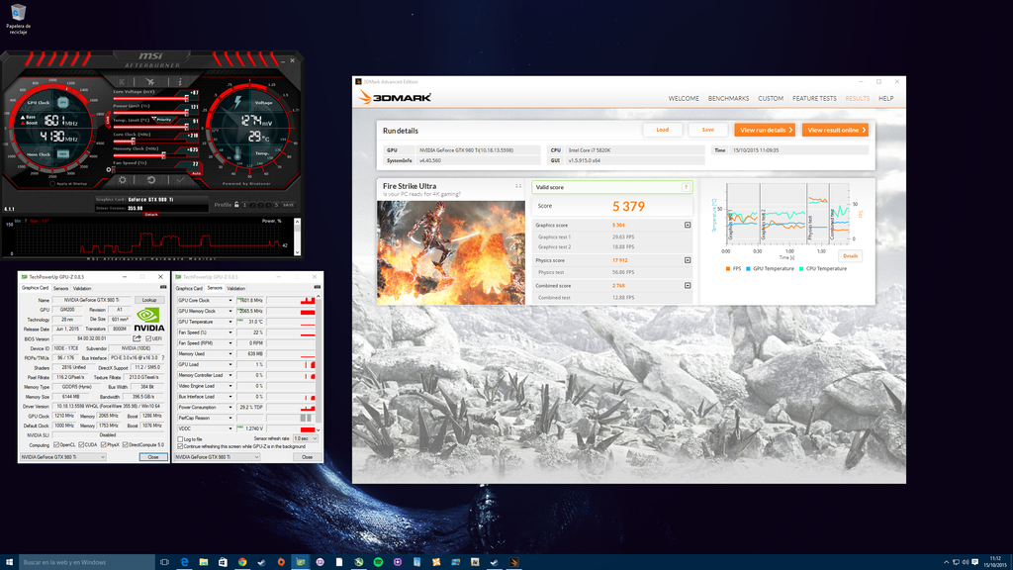Toggle Continue refreshing in background checkbox
The width and height of the screenshot is (1013, 570).
180,446
